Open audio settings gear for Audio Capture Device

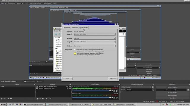click(x=117, y=91)
